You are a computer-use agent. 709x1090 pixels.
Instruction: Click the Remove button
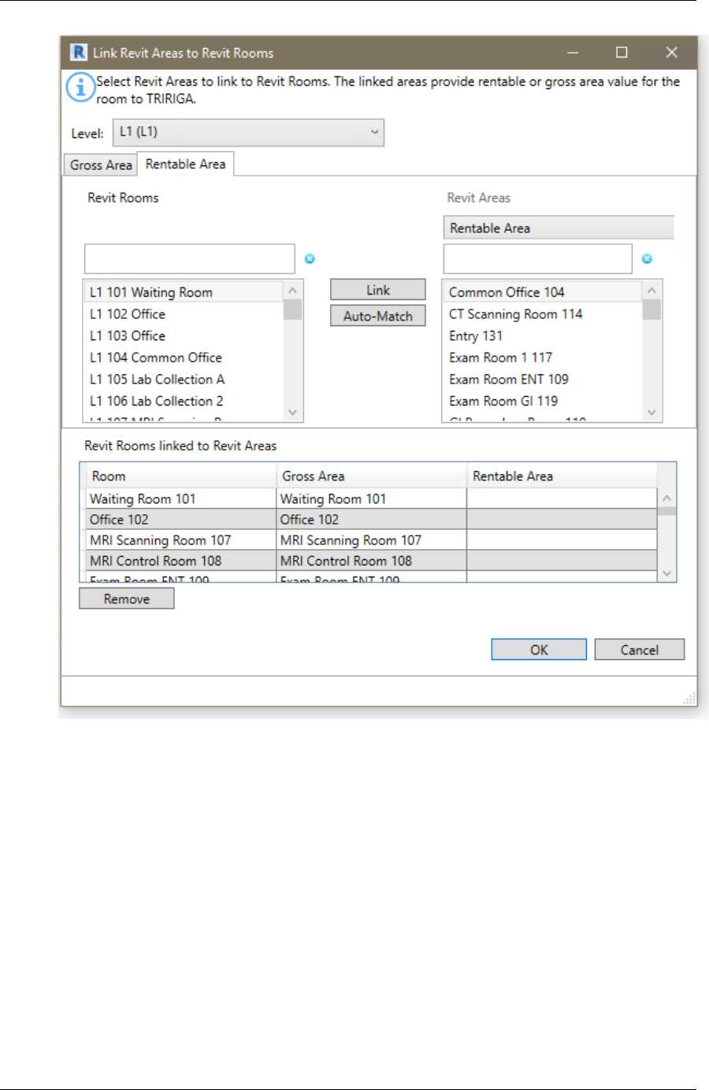click(127, 599)
